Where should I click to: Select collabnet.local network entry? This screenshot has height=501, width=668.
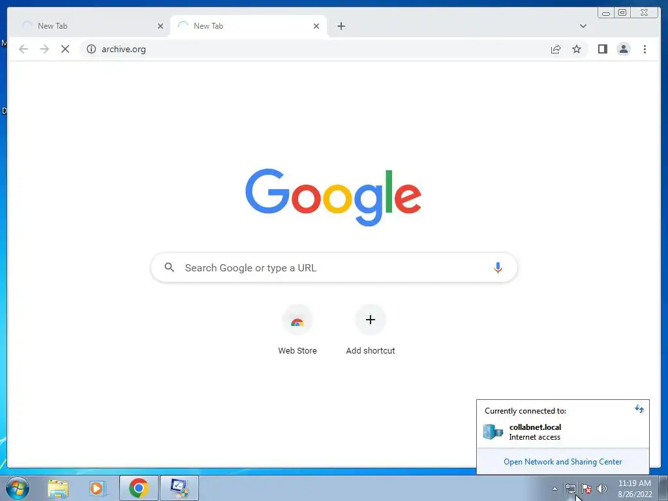coord(563,432)
